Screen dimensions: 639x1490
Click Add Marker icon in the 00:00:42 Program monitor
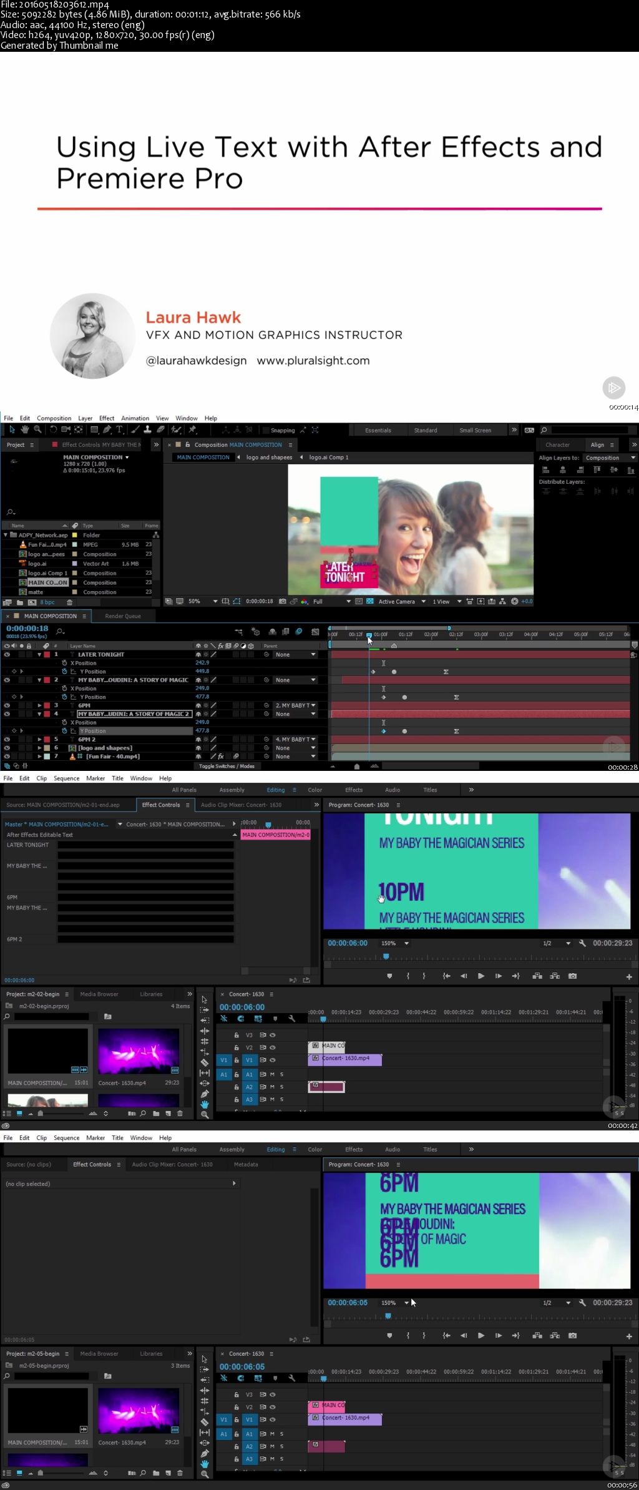(389, 976)
